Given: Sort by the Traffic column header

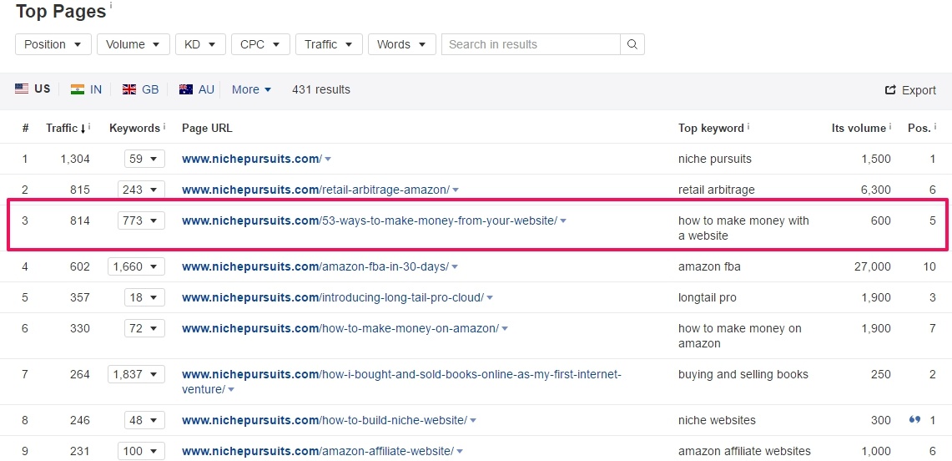Looking at the screenshot, I should pos(61,128).
